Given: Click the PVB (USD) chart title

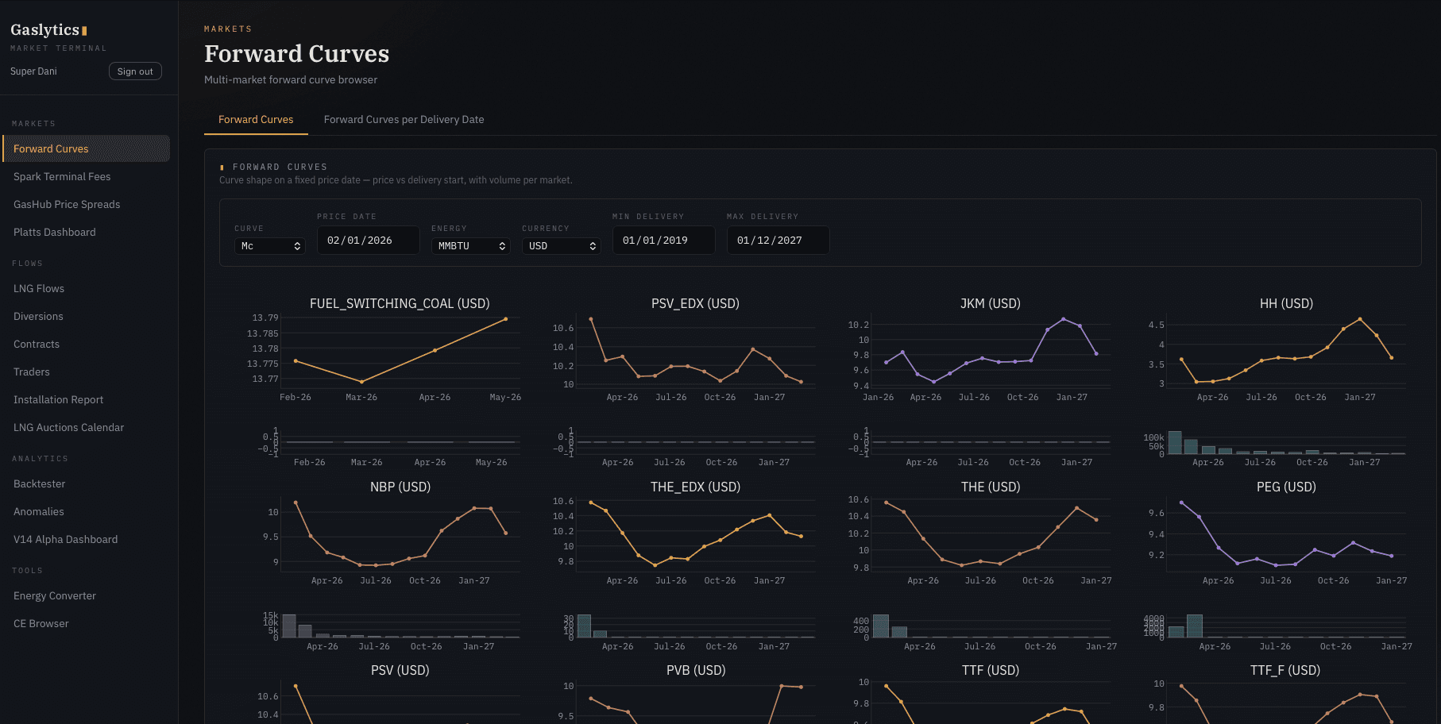Looking at the screenshot, I should tap(696, 670).
